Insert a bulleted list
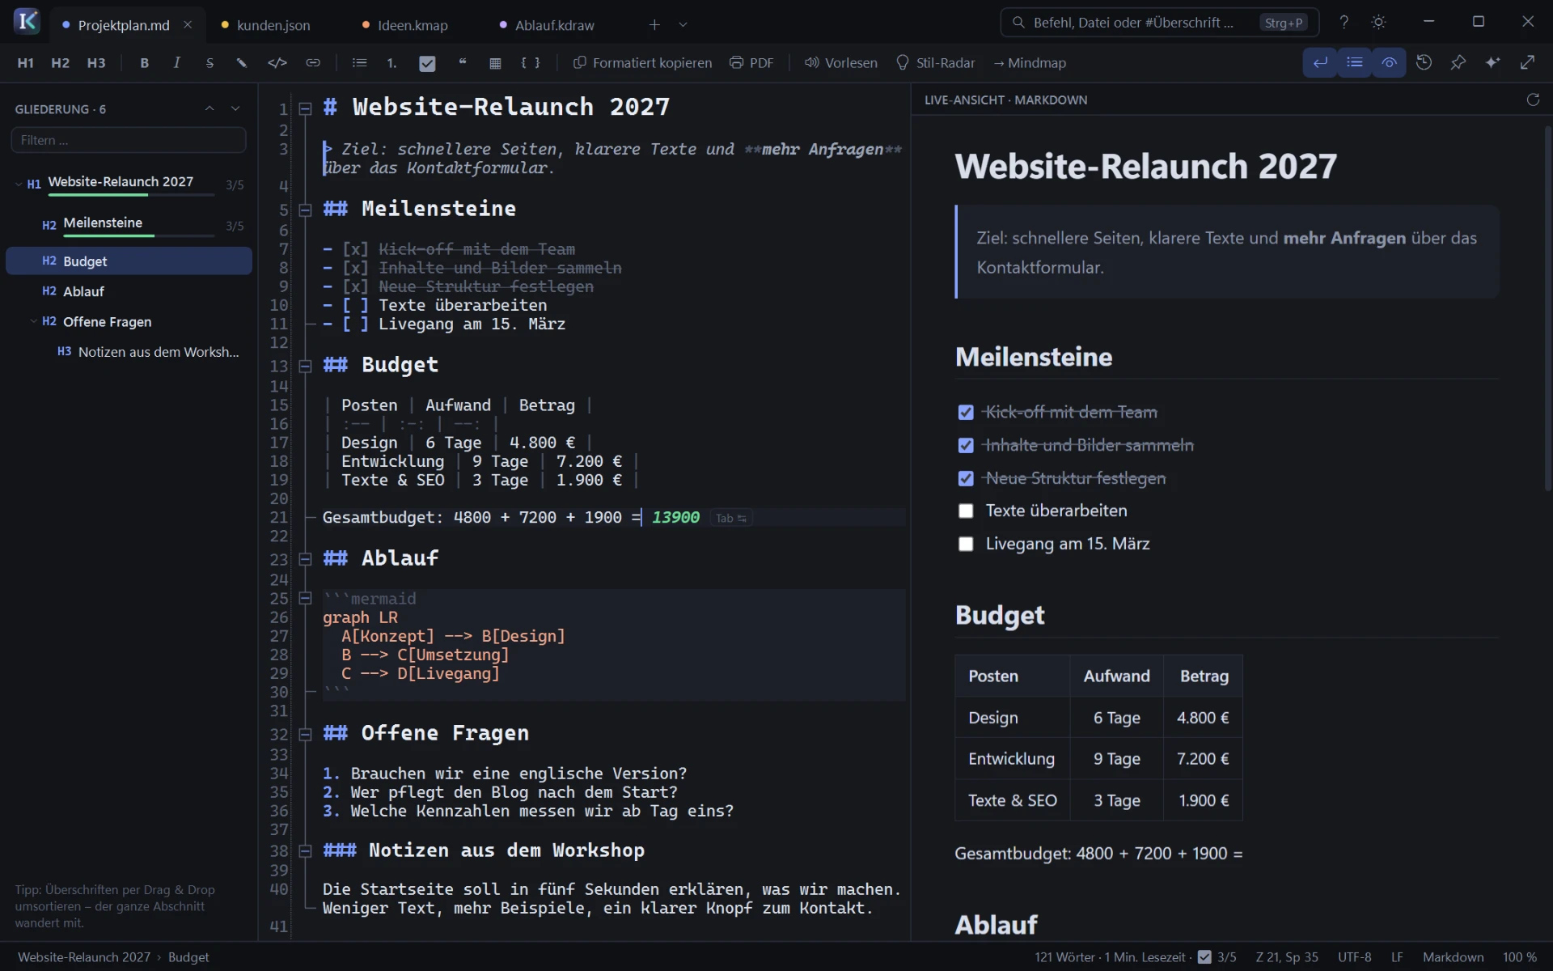Viewport: 1553px width, 971px height. 359,63
